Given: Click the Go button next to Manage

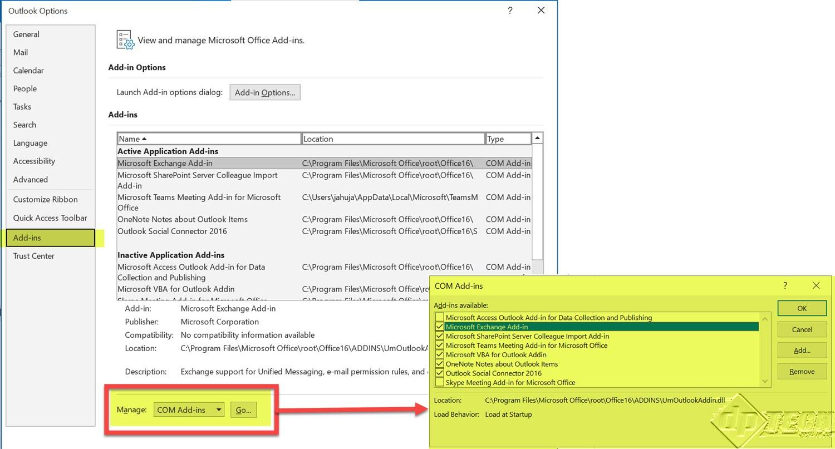Looking at the screenshot, I should pos(243,410).
